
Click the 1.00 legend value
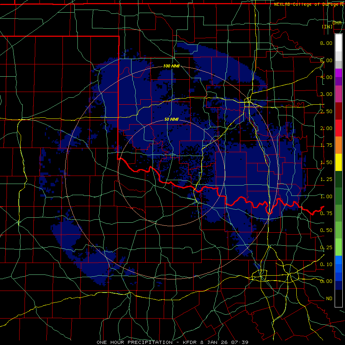[x=326, y=197]
